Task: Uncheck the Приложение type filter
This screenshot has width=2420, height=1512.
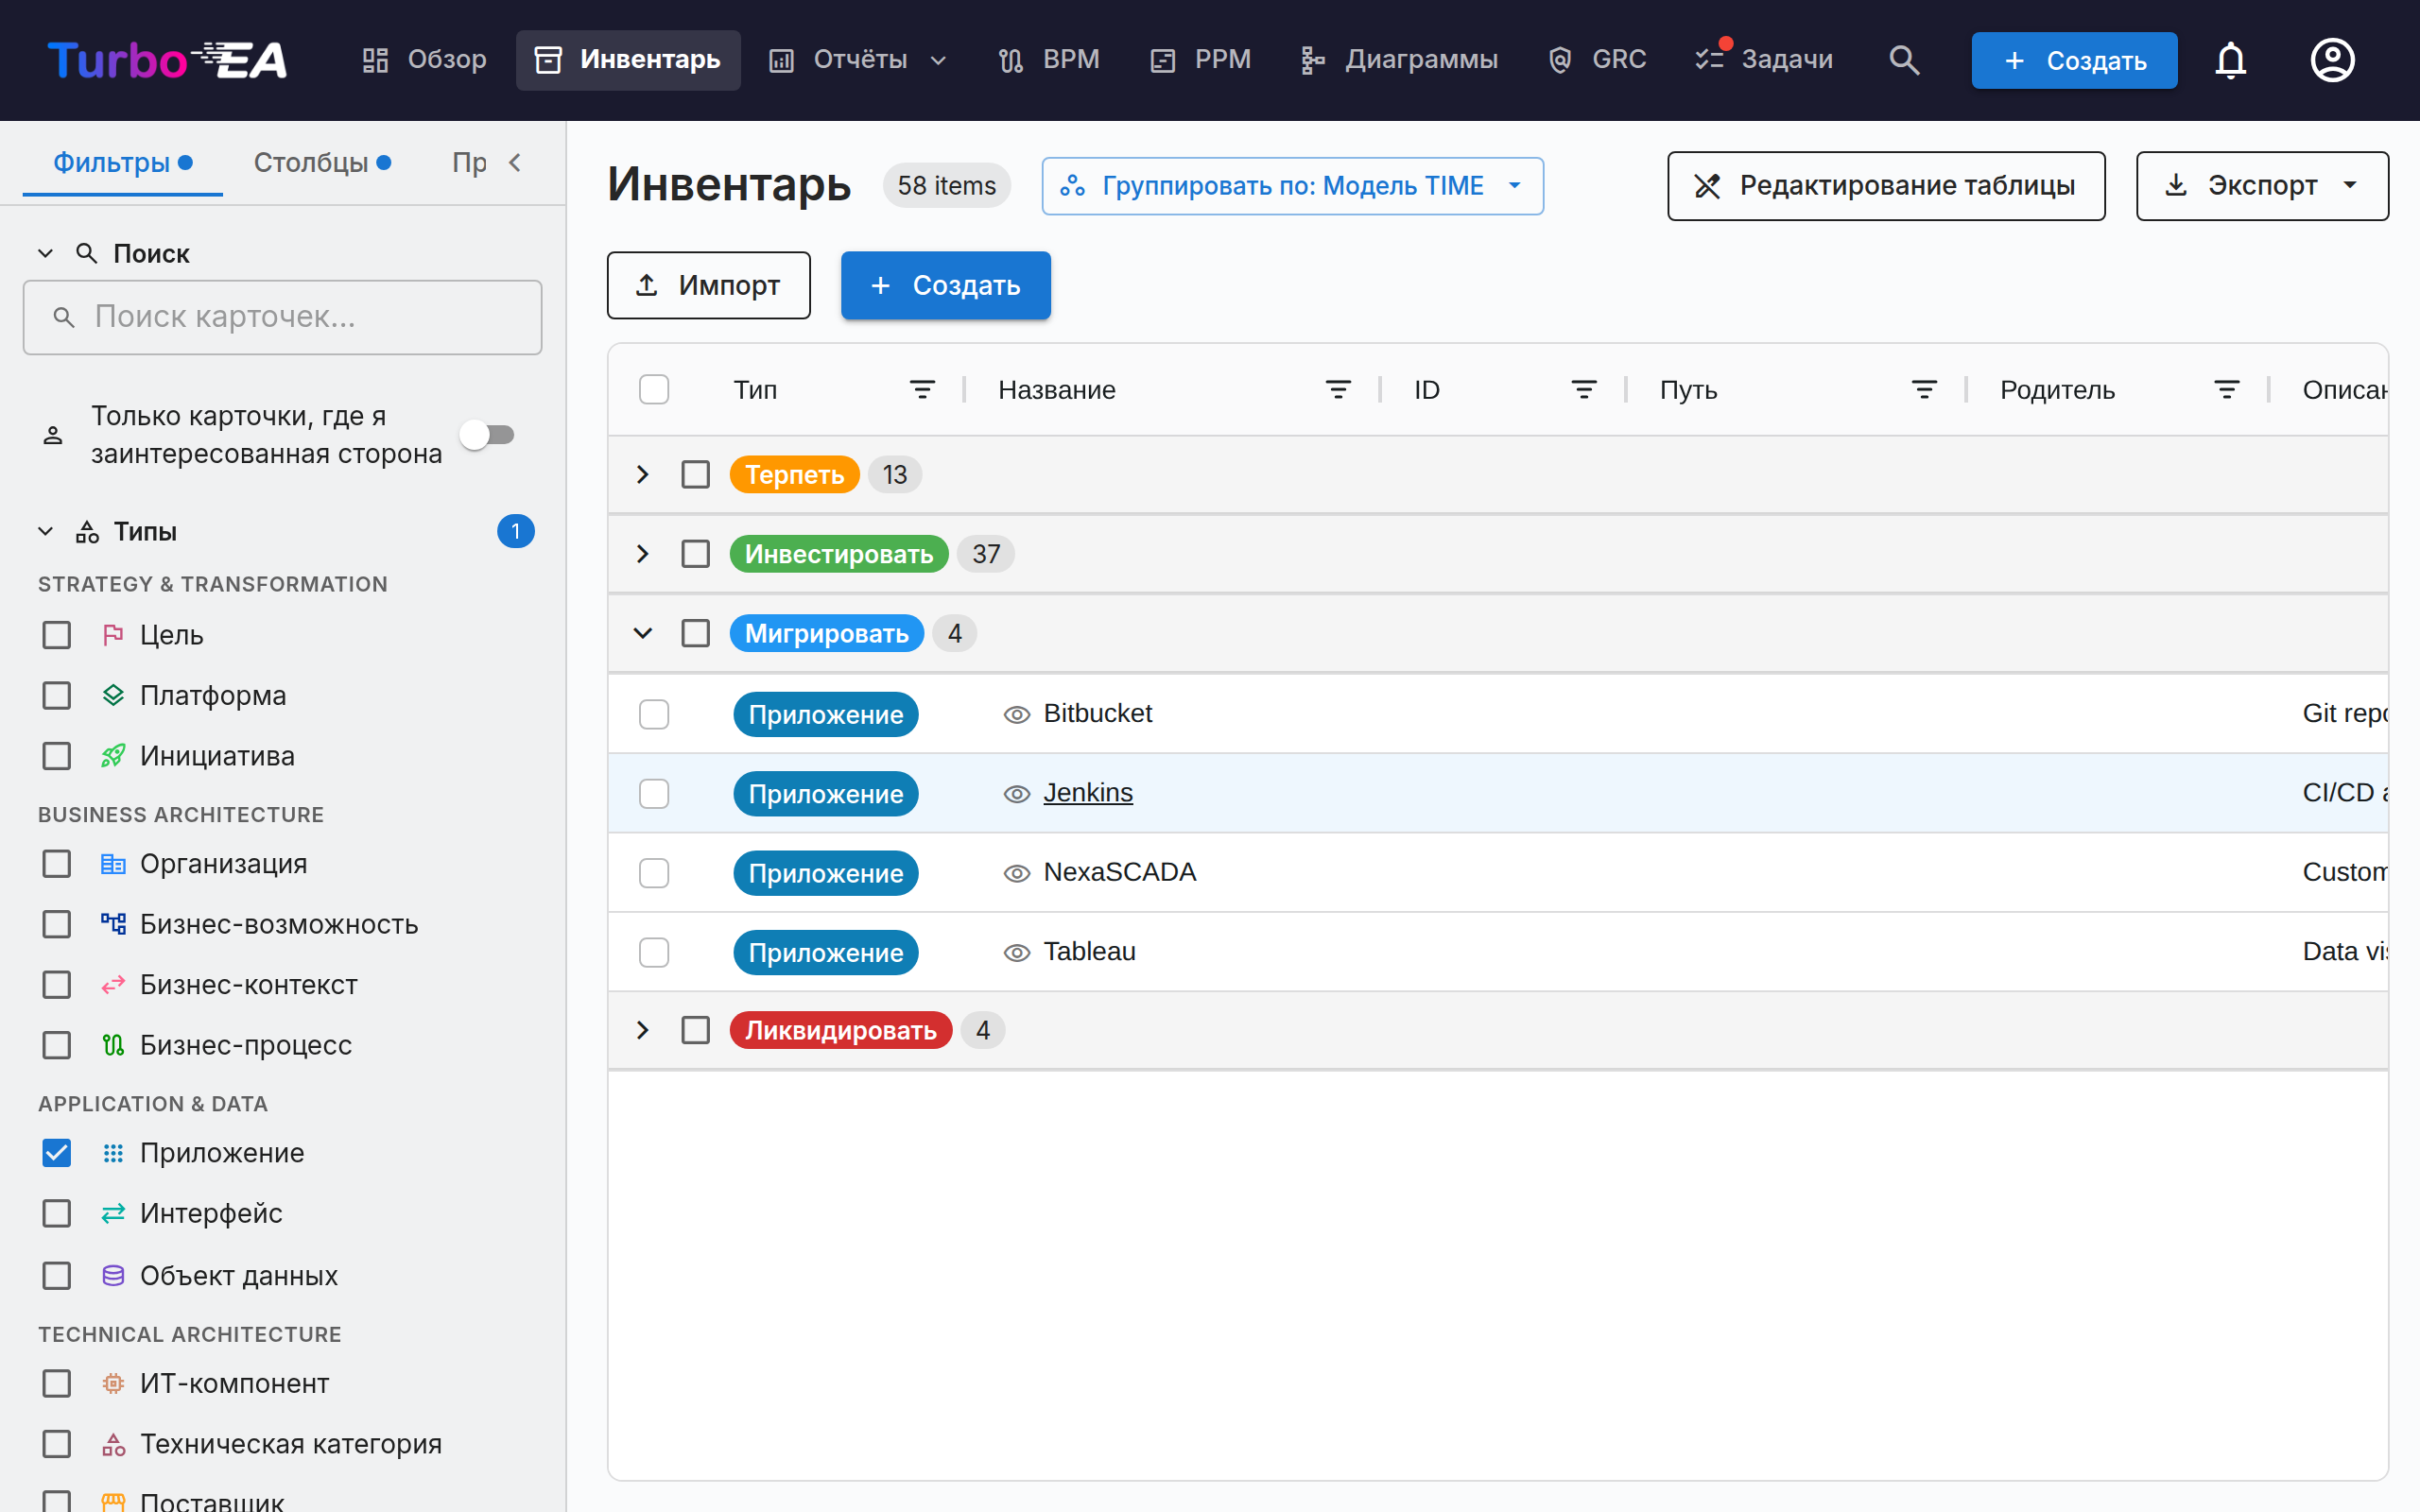Action: 57,1153
